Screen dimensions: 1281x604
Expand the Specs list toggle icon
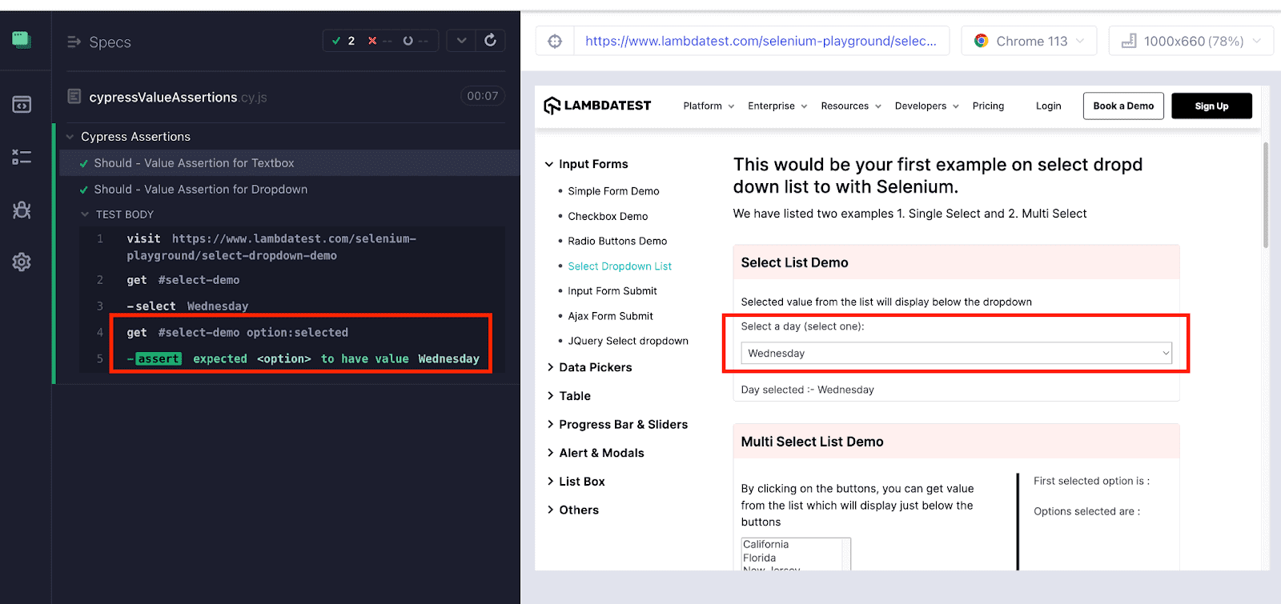pyautogui.click(x=74, y=42)
